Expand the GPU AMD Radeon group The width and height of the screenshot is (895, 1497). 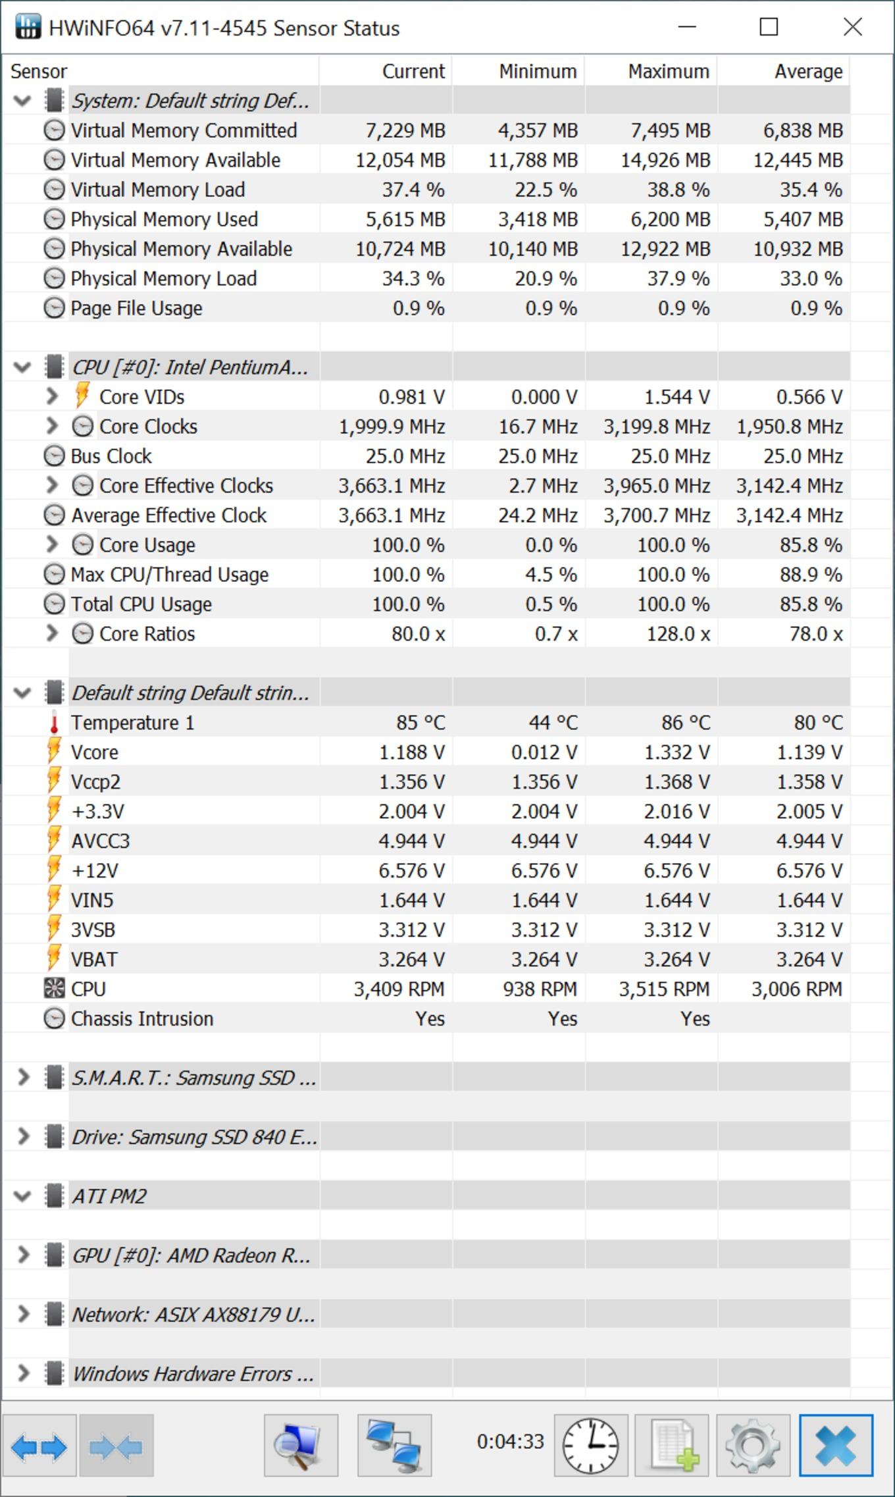23,1255
